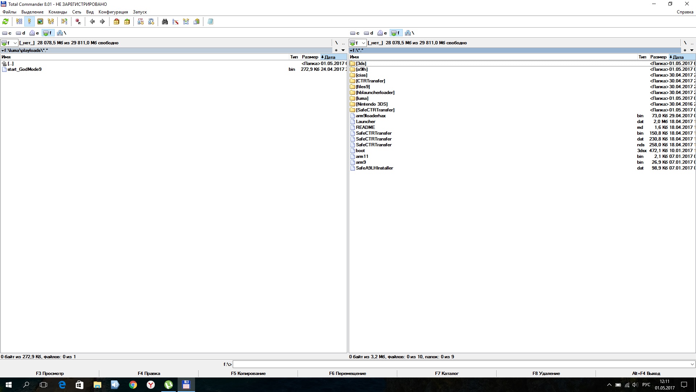Click F5 Копирование button
This screenshot has height=392, width=696.
(x=248, y=373)
